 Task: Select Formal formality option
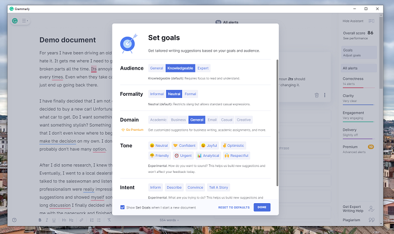190,94
